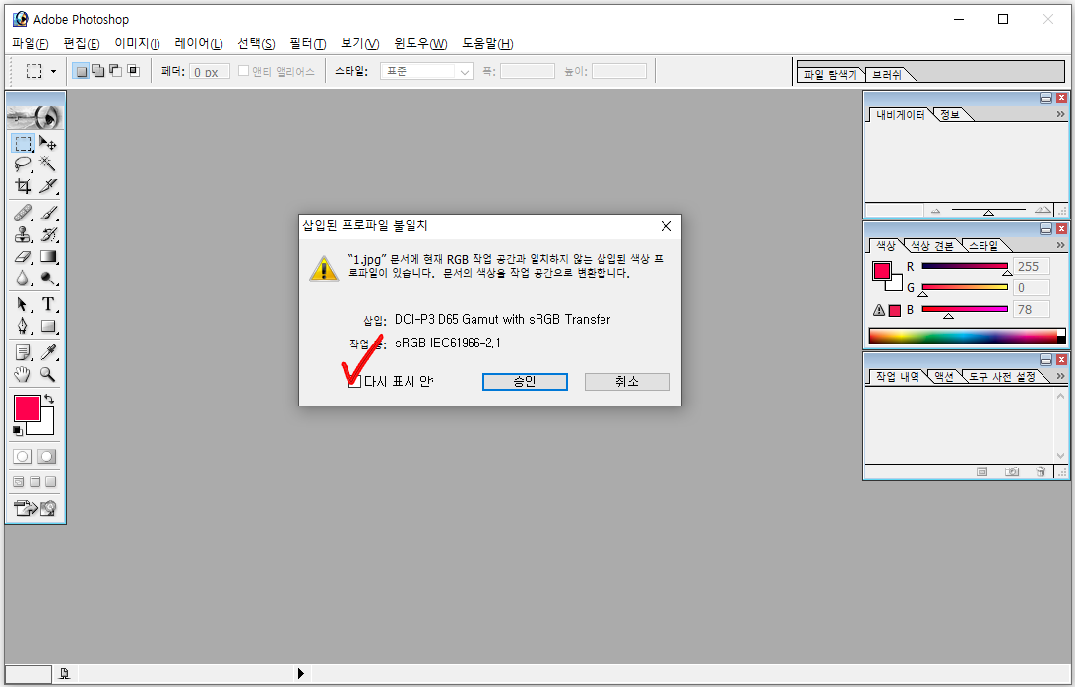Open the 레이어 menu

click(x=199, y=44)
